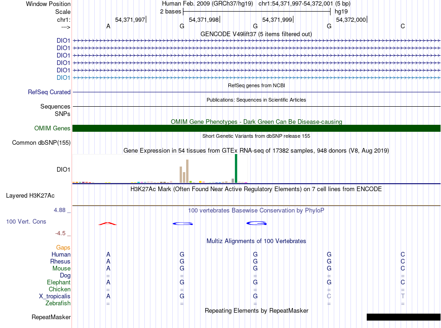Click the topmost DIO1 GENCODE transcript label
Screen dimensions: 441x328
[63, 40]
